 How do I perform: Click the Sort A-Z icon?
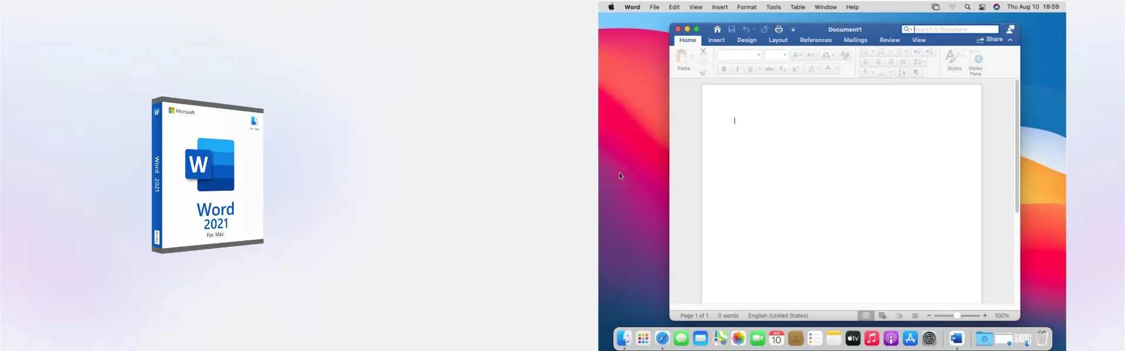901,72
